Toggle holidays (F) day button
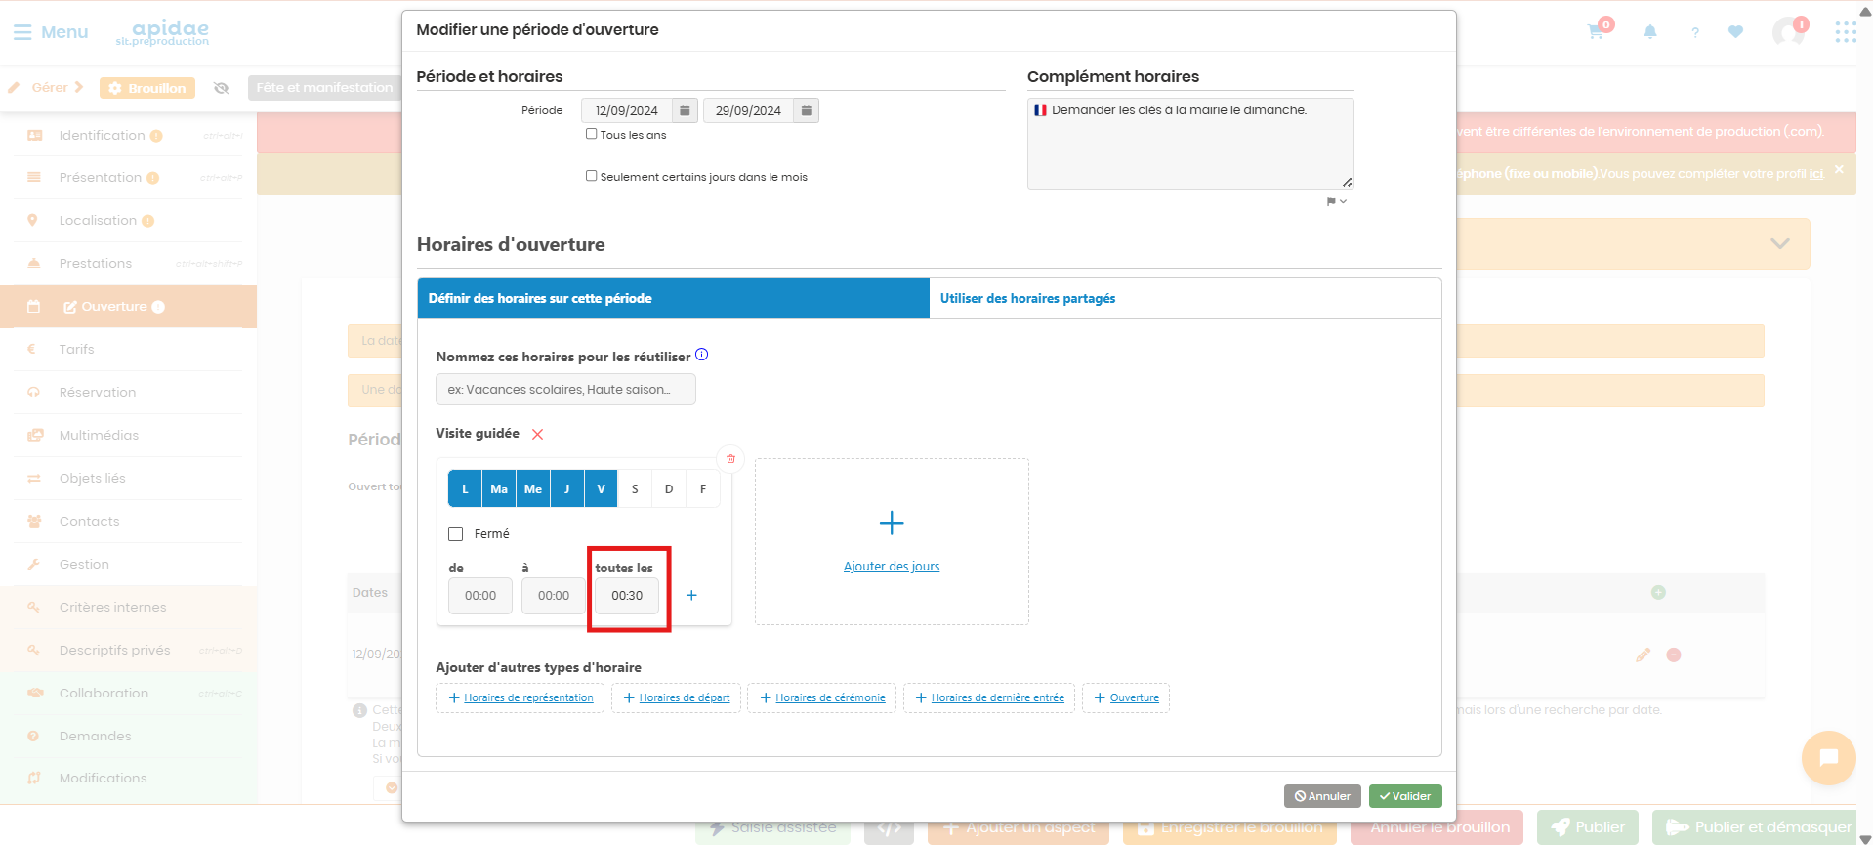The image size is (1873, 845). (703, 488)
